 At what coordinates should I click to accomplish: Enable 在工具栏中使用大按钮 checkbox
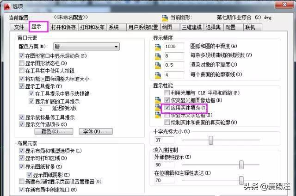22,71
